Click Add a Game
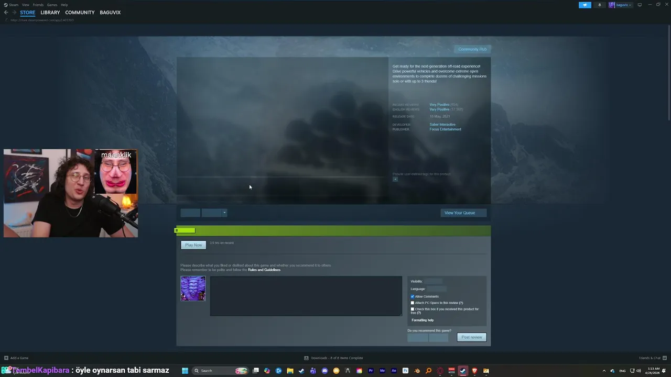671x377 pixels. click(16, 358)
